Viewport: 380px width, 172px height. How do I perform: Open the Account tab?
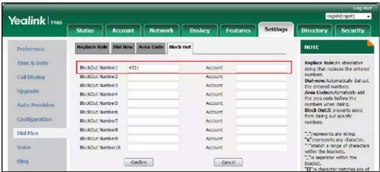click(122, 31)
